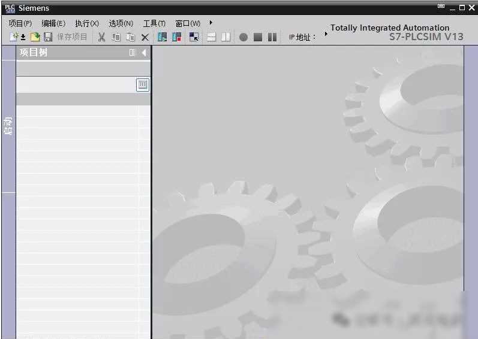
Task: Expand the menu bar overflow arrow
Action: (211, 23)
